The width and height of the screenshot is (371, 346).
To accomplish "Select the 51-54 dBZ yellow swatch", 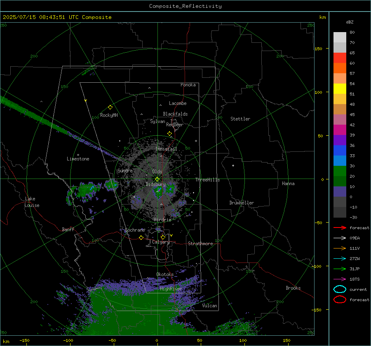I will pyautogui.click(x=340, y=88).
